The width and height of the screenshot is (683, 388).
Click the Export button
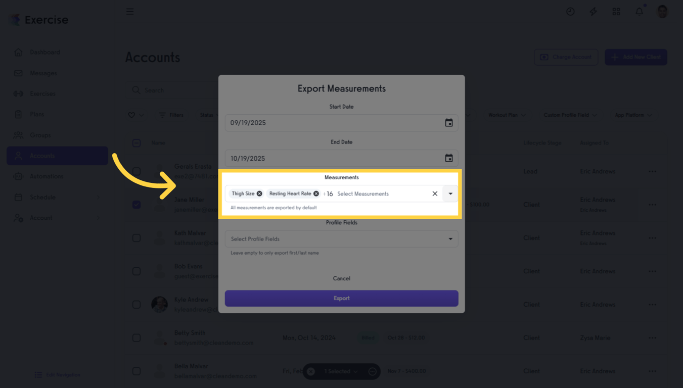pos(341,298)
